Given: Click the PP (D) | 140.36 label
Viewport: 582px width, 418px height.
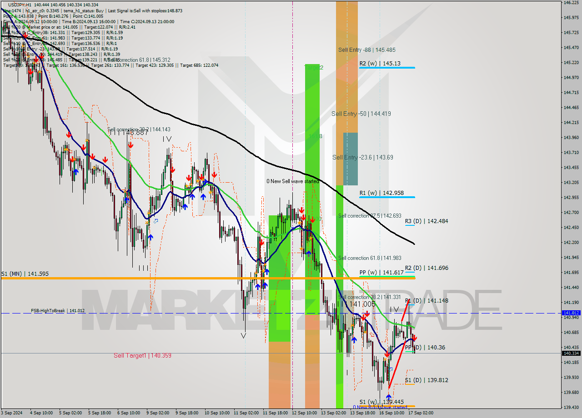Looking at the screenshot, I should (x=425, y=348).
